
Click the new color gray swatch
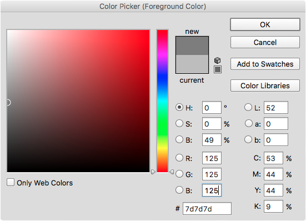pyautogui.click(x=192, y=46)
